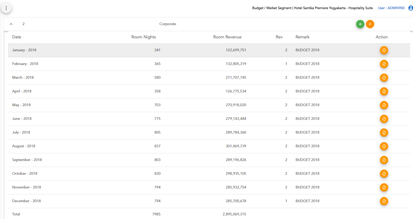Screen dimensions: 413x219
Task: Click room revenue value 301,469,739
Action: coord(236,146)
